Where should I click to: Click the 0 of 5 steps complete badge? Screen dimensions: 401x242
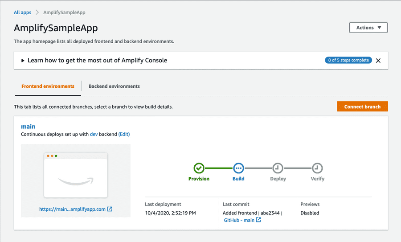pos(348,60)
